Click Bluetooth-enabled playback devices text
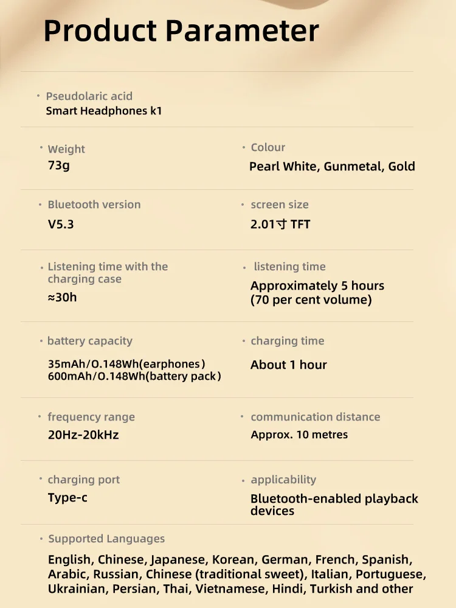Viewport: 456px width, 608px height. coord(334,505)
